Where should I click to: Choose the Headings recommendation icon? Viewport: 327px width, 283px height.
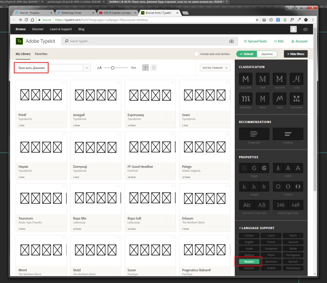(x=288, y=134)
